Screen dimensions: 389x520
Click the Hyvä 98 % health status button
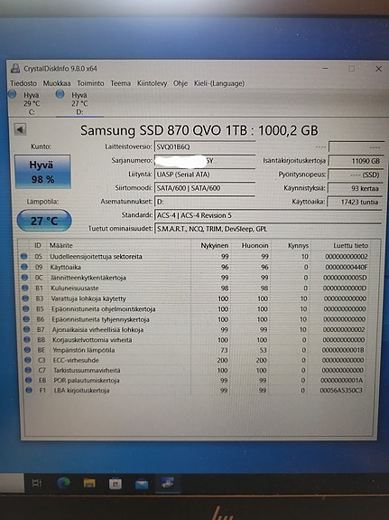click(x=42, y=172)
